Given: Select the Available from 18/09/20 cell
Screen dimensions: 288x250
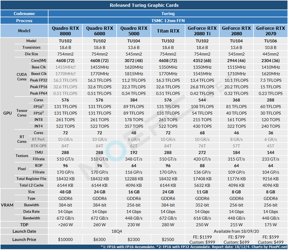Looking at the screenshot, I should coord(236,231).
